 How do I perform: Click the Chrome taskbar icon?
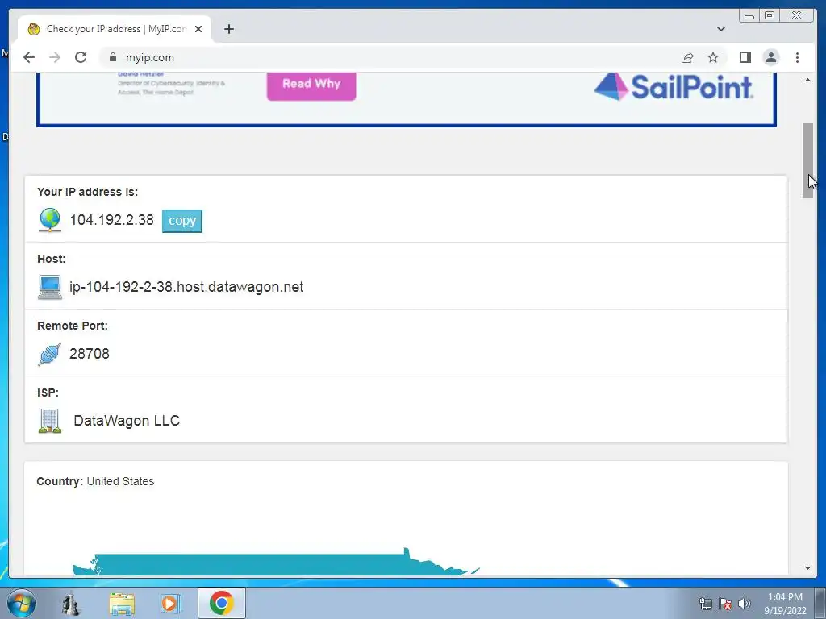coord(221,603)
